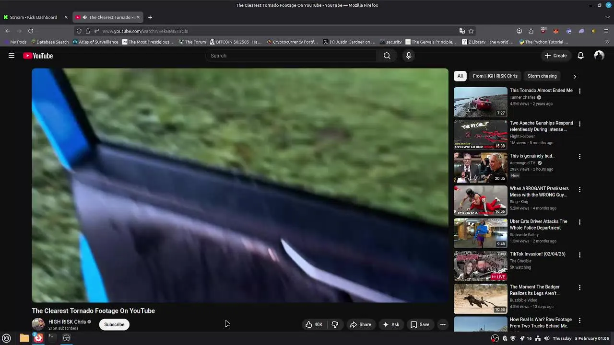This screenshot has width=614, height=345.
Task: Click the Create button
Action: coord(555,56)
